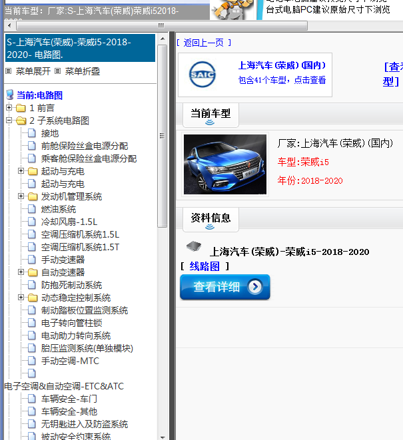The image size is (403, 440).
Task: Click the folder icon of 起动与充电
Action: coord(33,171)
